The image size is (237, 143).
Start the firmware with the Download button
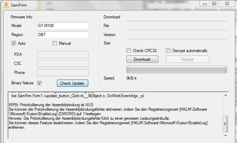(142, 59)
